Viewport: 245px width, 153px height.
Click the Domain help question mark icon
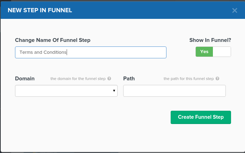click(109, 79)
